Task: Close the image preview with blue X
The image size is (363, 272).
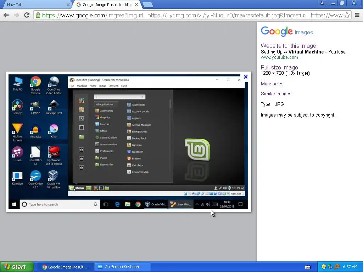Action: (246, 77)
